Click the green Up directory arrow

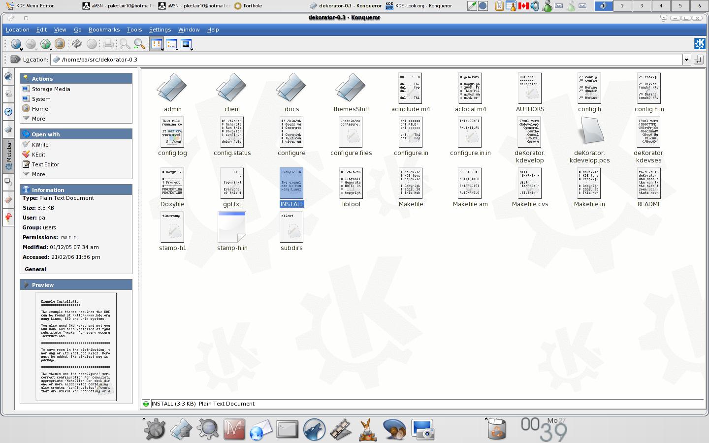coord(45,44)
